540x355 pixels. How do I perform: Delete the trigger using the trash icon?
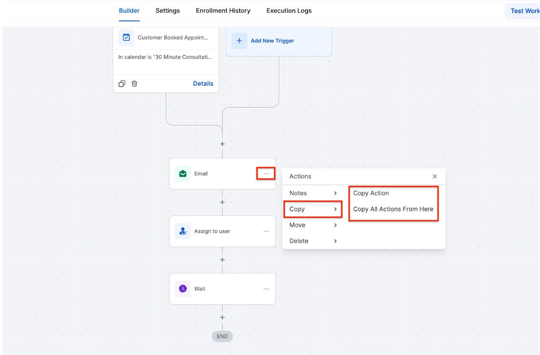pyautogui.click(x=135, y=84)
